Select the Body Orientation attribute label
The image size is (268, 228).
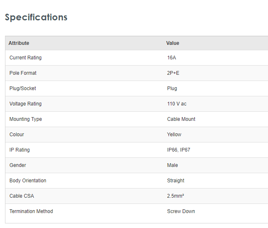(28, 181)
